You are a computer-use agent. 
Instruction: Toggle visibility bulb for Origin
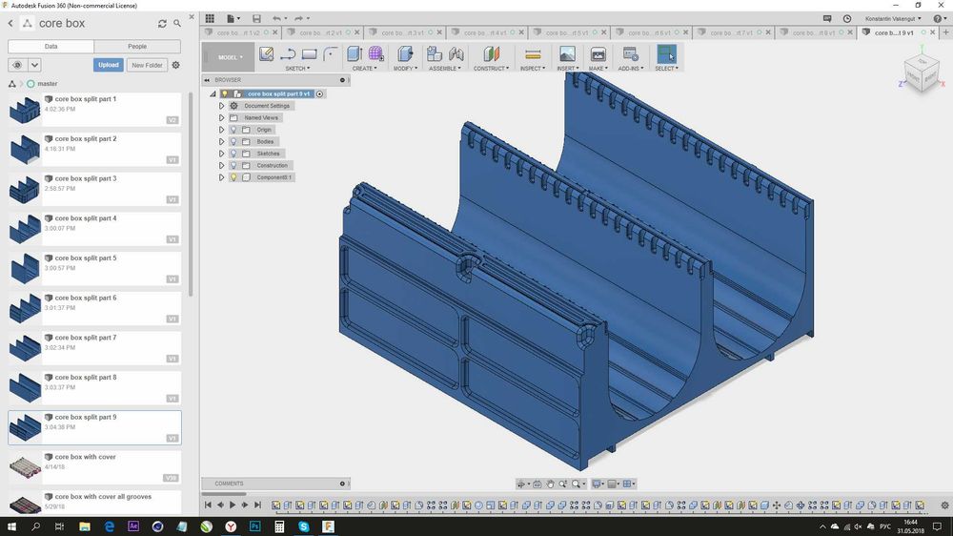(x=233, y=130)
